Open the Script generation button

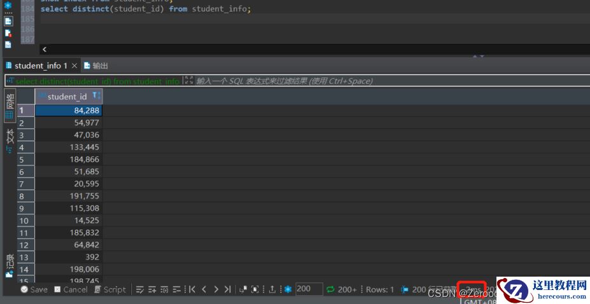point(109,289)
